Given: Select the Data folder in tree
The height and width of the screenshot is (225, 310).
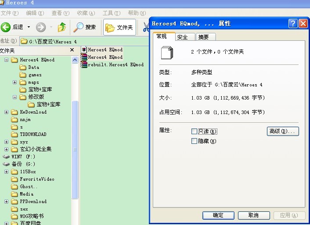Looking at the screenshot, I should pos(29,68).
